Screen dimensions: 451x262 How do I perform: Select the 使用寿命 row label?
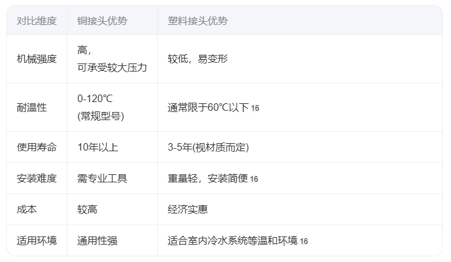pyautogui.click(x=37, y=147)
